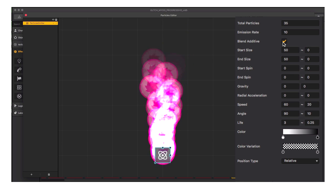Toggle the Blend Additive checkbox
This screenshot has width=336, height=189.
pyautogui.click(x=284, y=41)
